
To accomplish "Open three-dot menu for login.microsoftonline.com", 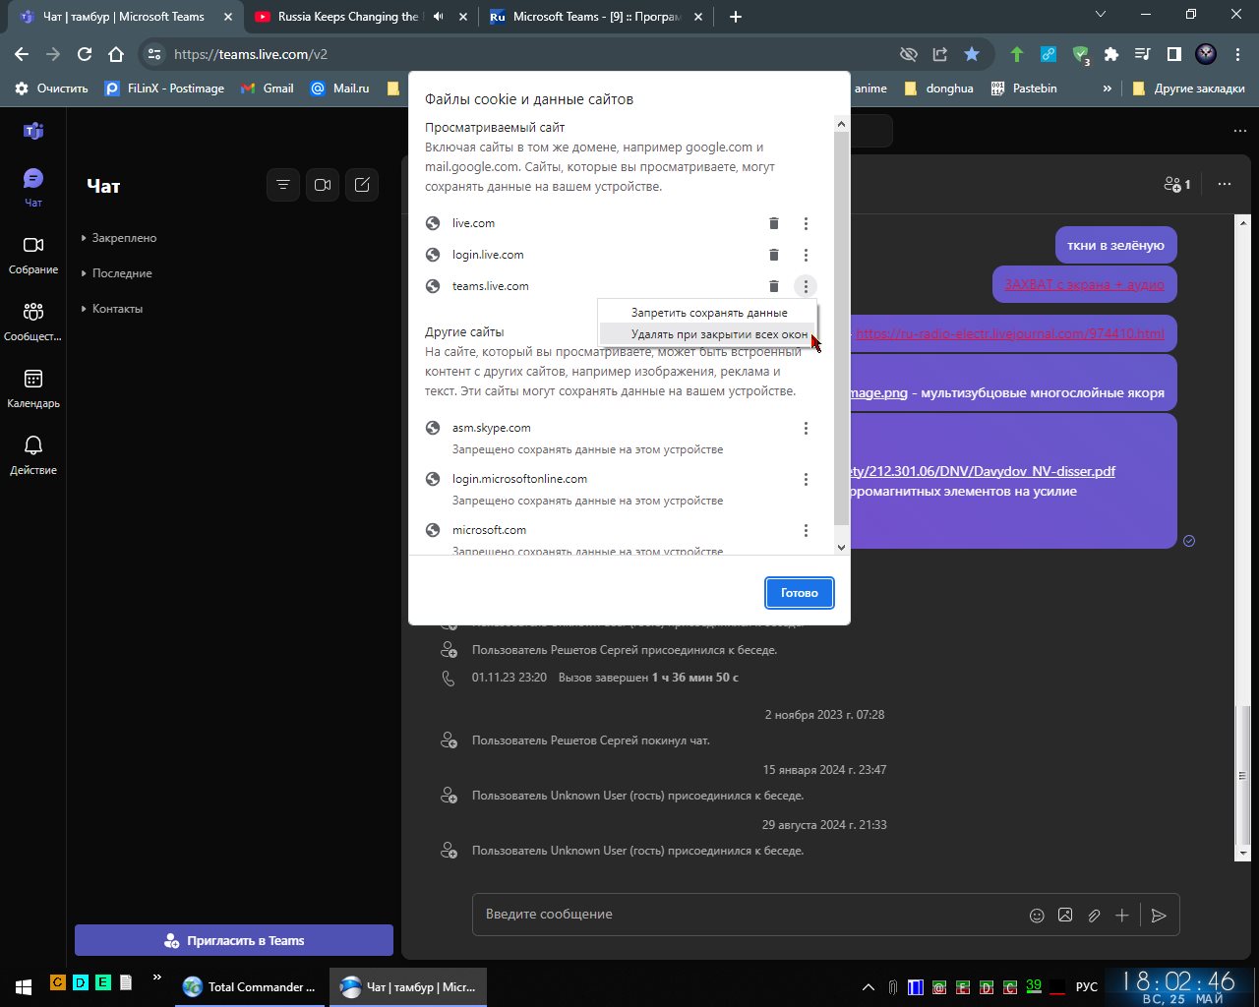I will click(806, 479).
